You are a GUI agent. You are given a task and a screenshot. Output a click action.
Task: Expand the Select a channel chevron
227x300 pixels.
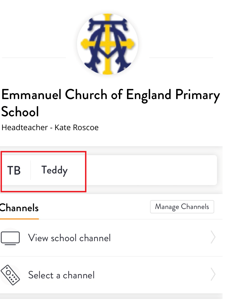click(x=213, y=274)
